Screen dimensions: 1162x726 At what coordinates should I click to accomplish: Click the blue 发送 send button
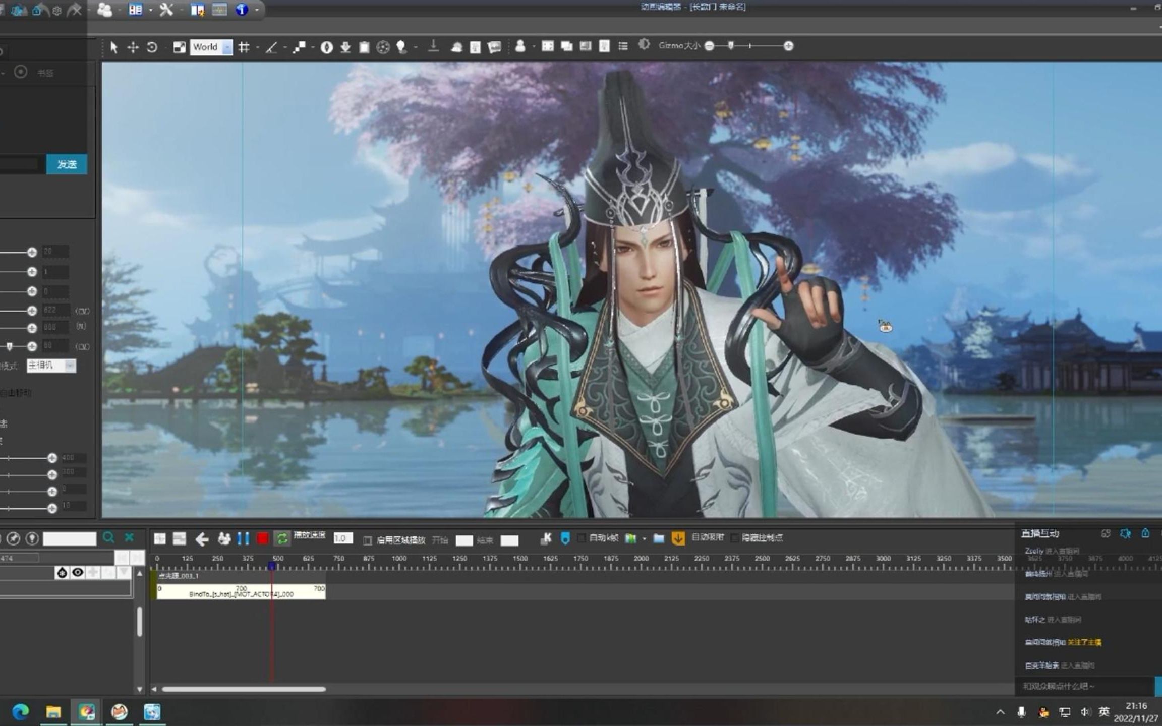(67, 164)
